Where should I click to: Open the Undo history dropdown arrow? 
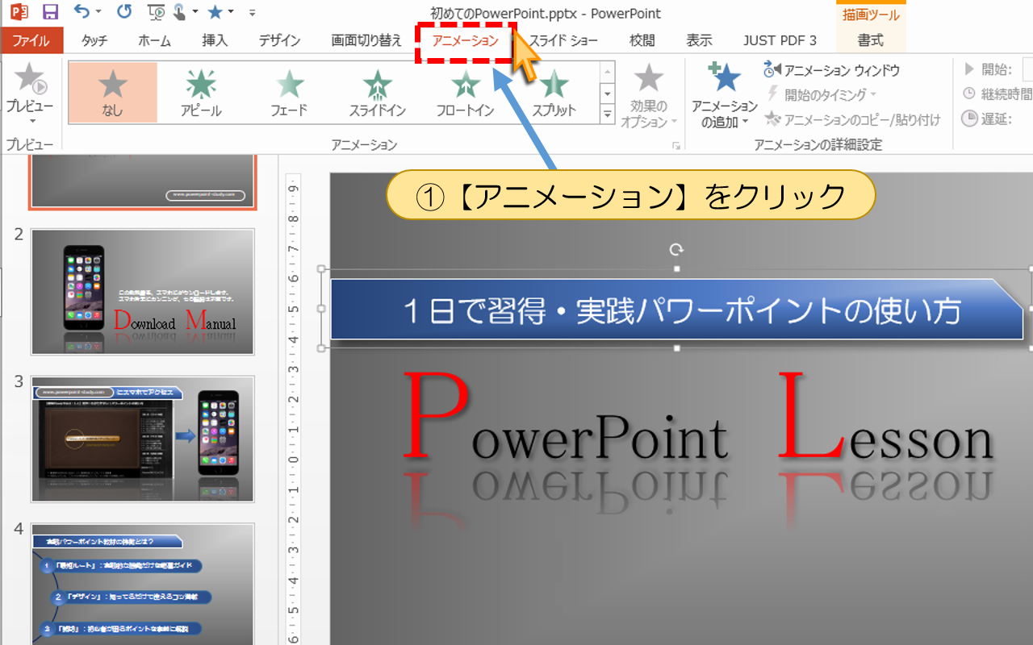coord(98,12)
